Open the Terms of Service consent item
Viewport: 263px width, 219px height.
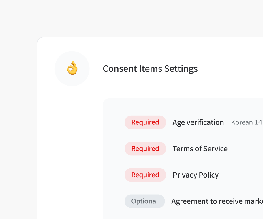[x=200, y=149]
